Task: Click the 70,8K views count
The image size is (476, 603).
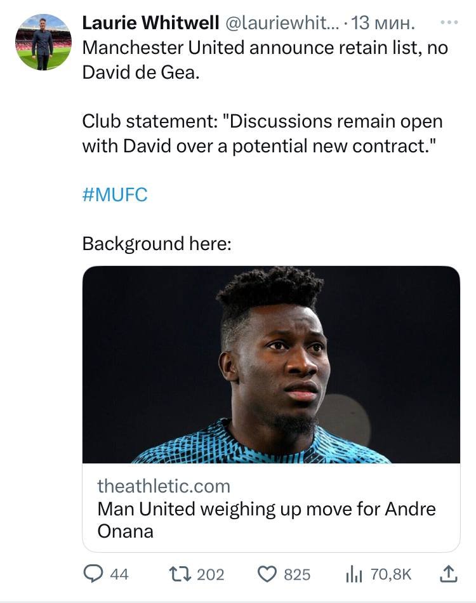Action: coord(391,574)
